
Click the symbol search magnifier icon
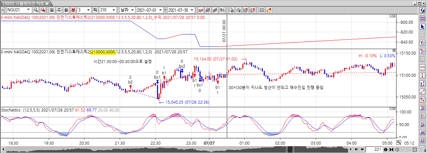coord(36,10)
